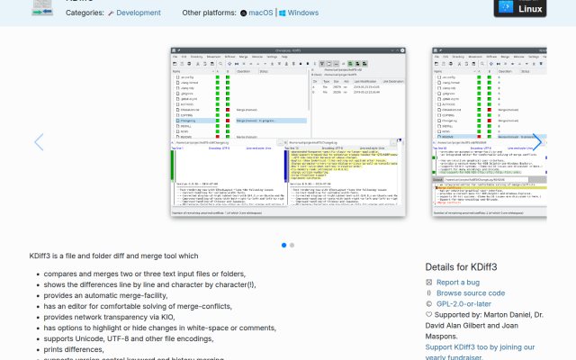This screenshot has width=576, height=360.
Task: Open the Browse source code link
Action: (471, 293)
